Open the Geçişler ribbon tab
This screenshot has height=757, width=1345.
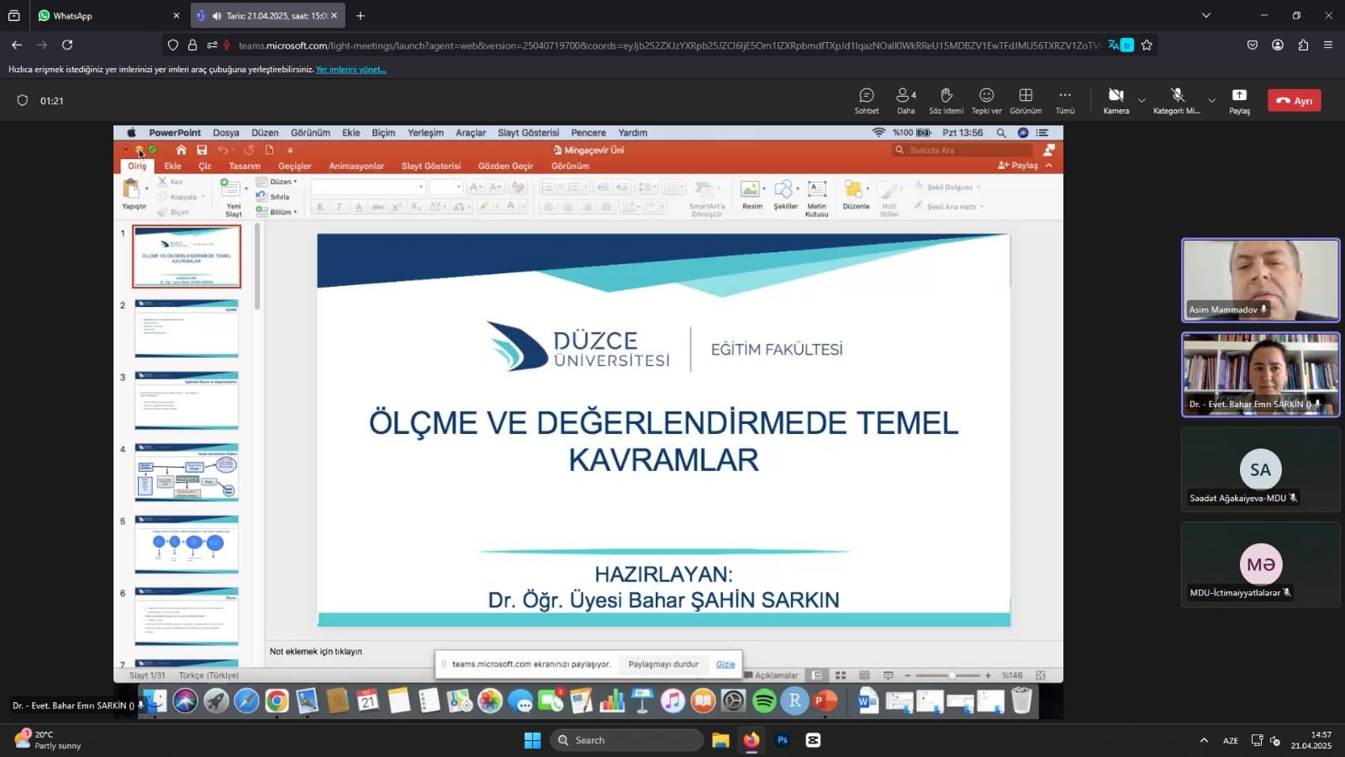pos(295,166)
